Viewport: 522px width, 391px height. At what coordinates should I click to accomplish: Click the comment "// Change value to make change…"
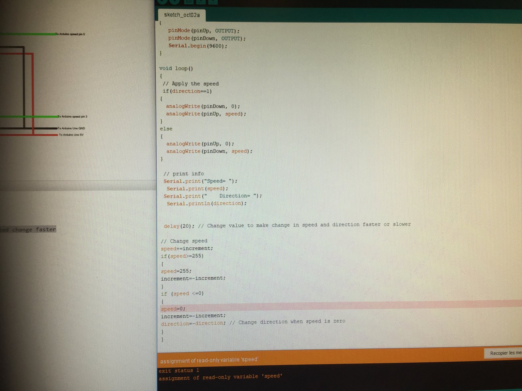pos(304,225)
